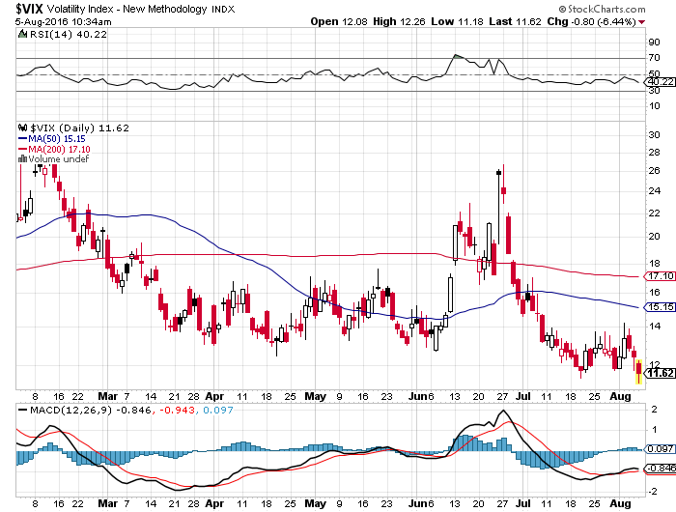The image size is (676, 512).
Task: Click the volume bars icon beside Volume undef
Action: pyautogui.click(x=22, y=158)
